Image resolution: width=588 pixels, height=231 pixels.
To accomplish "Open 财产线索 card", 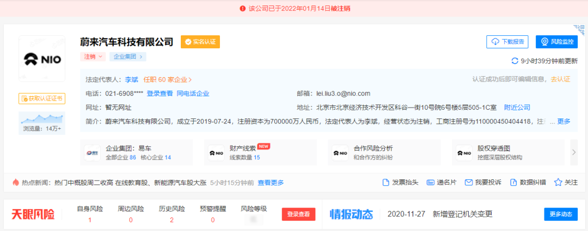I will (261, 152).
